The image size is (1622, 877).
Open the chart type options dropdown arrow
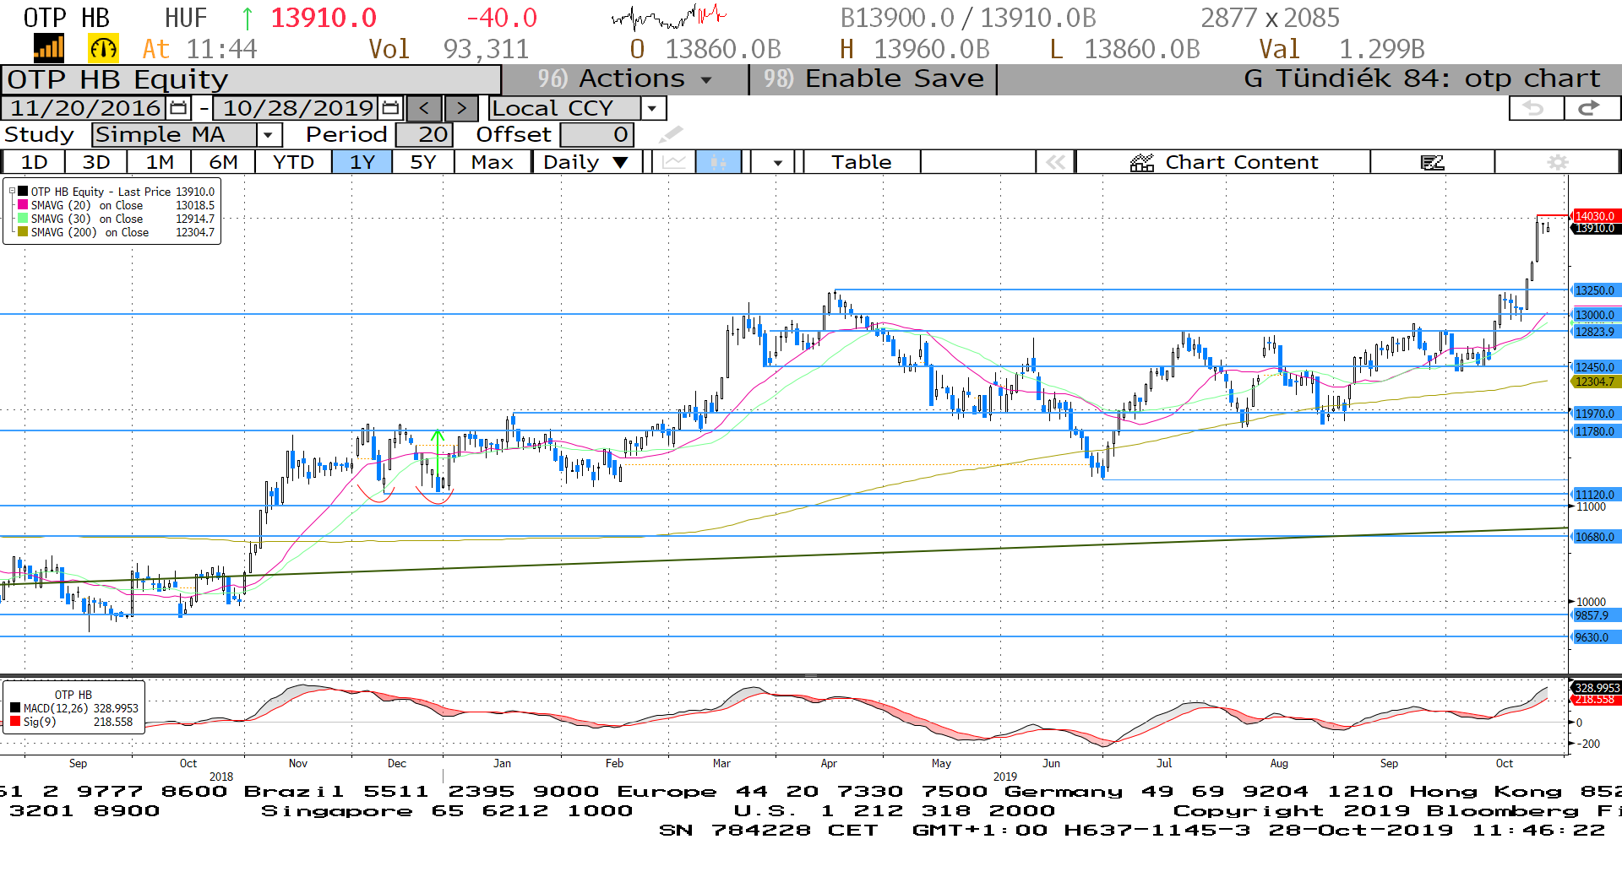777,162
